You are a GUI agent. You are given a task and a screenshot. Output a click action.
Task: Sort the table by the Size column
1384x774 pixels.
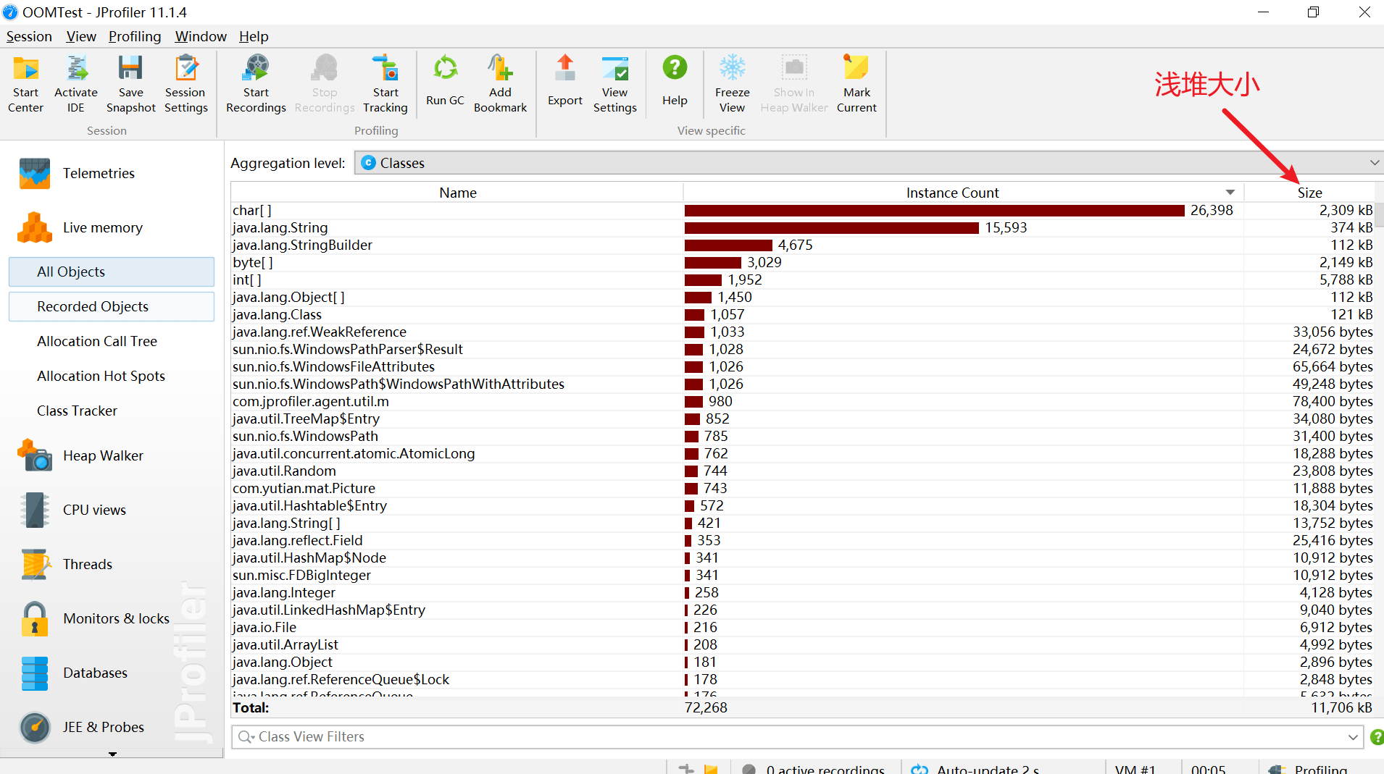pyautogui.click(x=1309, y=193)
